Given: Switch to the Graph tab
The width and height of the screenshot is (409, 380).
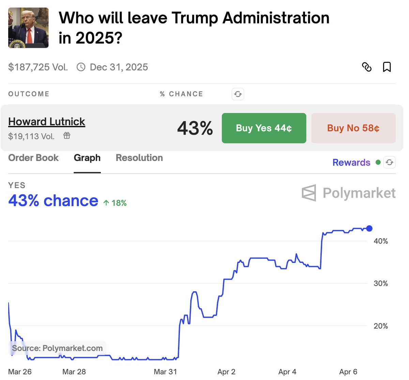Looking at the screenshot, I should point(87,158).
